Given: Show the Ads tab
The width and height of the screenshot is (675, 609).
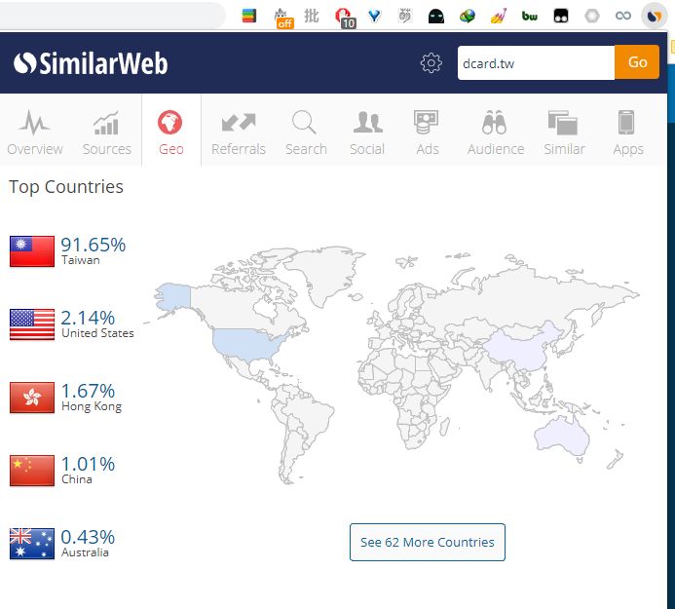Looking at the screenshot, I should tap(427, 132).
